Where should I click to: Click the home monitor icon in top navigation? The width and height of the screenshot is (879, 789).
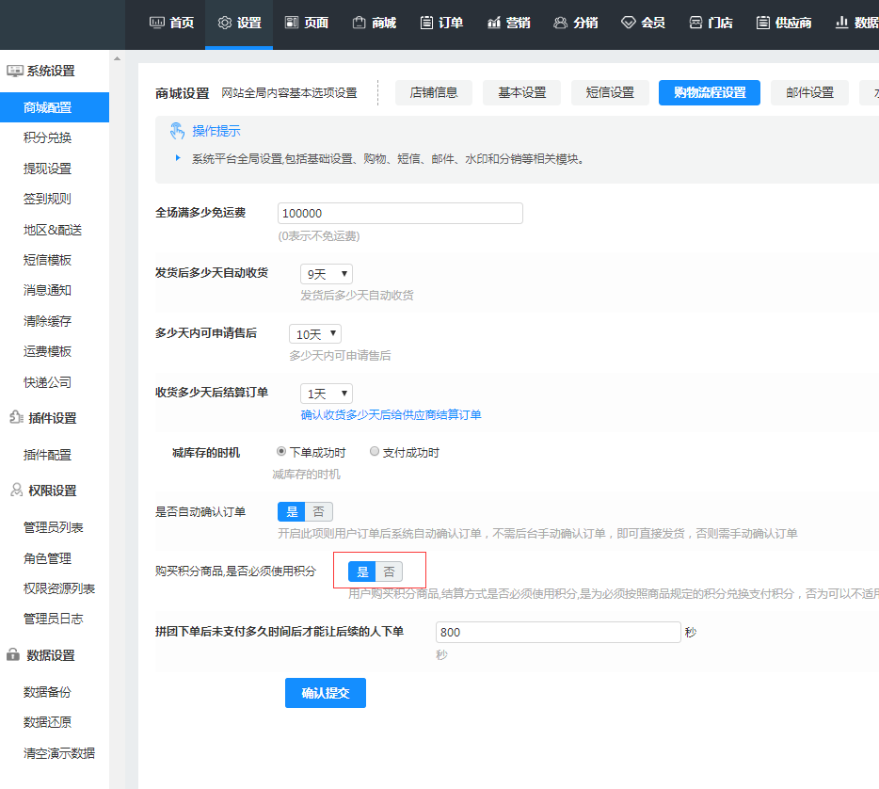pos(157,23)
